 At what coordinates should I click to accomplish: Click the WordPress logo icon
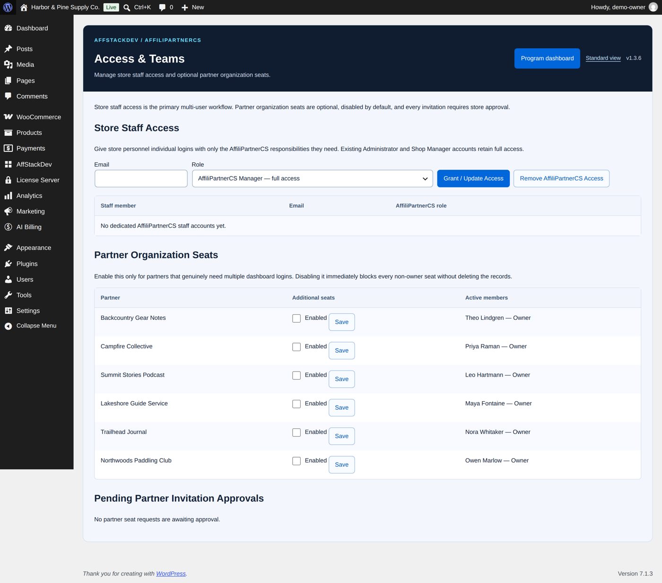8,7
